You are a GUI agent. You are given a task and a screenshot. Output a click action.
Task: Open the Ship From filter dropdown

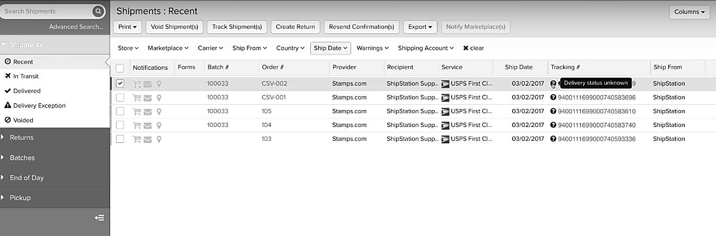[250, 48]
